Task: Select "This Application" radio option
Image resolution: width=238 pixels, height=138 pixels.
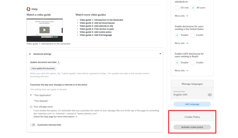Action: [31, 95]
